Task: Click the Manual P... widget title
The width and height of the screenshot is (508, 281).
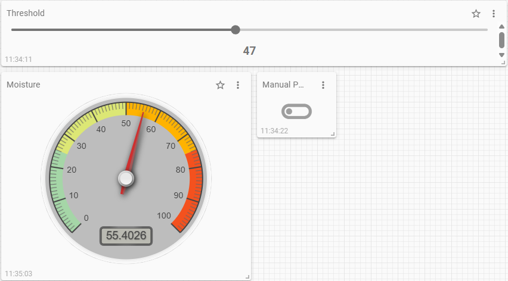Action: coord(283,85)
